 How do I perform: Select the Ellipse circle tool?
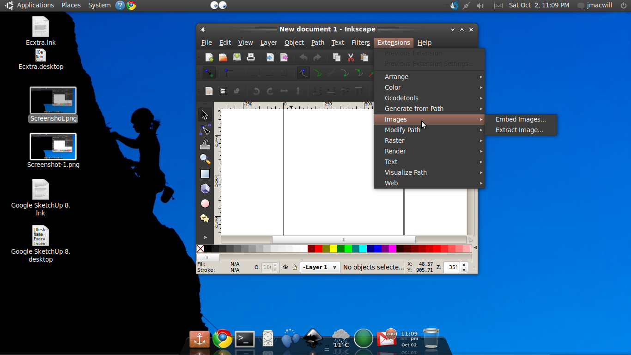(x=205, y=203)
